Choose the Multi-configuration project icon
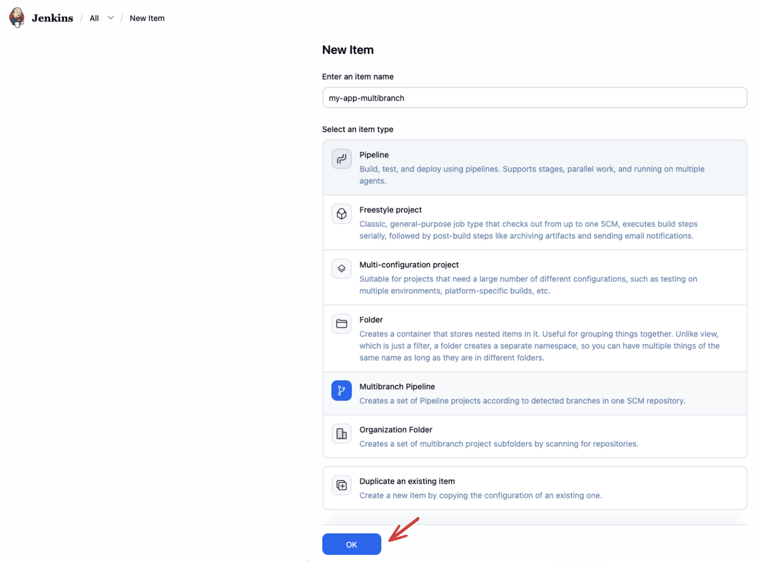The height and width of the screenshot is (564, 782). [341, 268]
